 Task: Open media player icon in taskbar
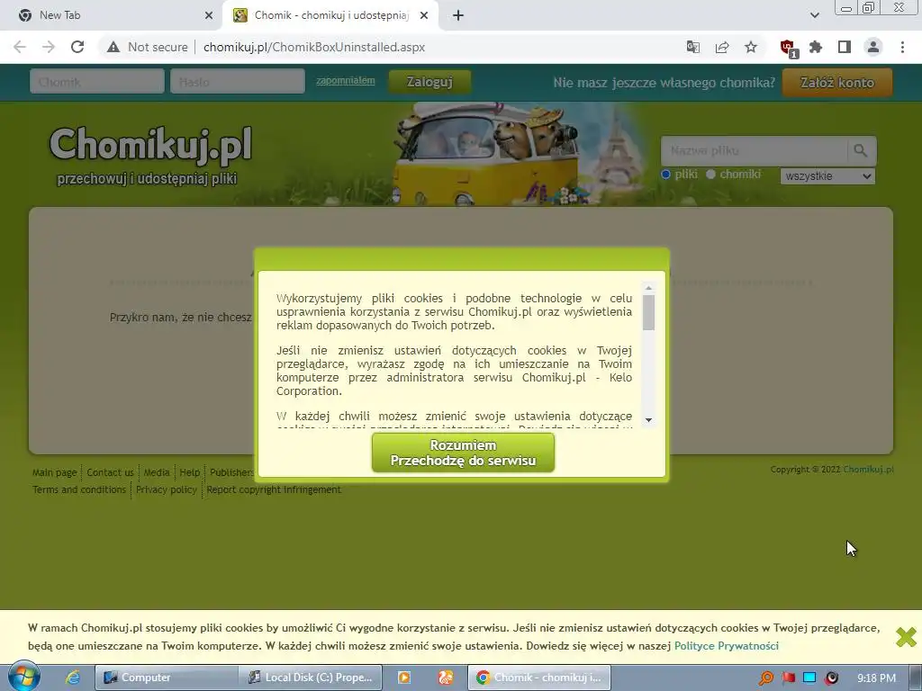[404, 678]
